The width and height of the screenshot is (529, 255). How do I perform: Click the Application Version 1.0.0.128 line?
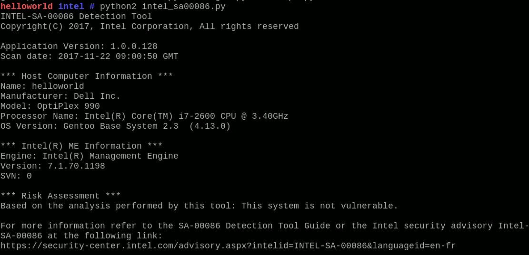79,47
